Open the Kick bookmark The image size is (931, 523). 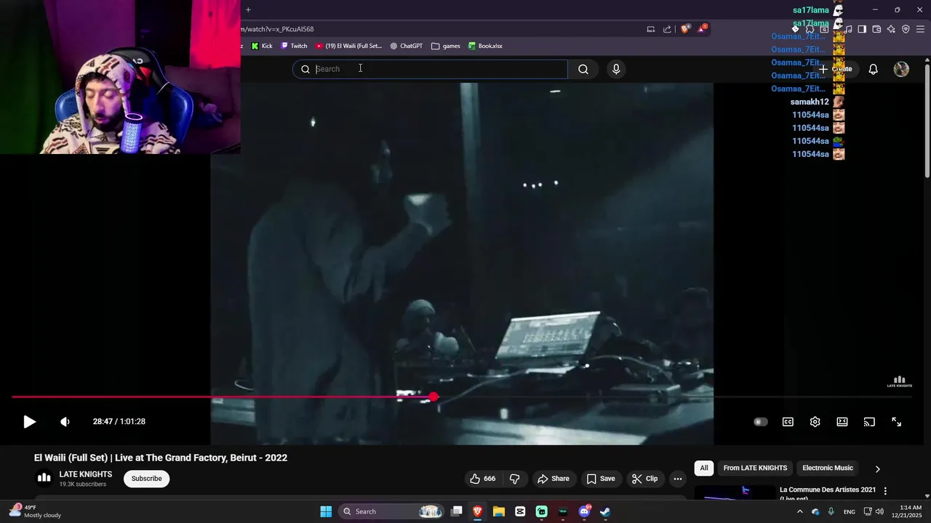click(x=262, y=46)
